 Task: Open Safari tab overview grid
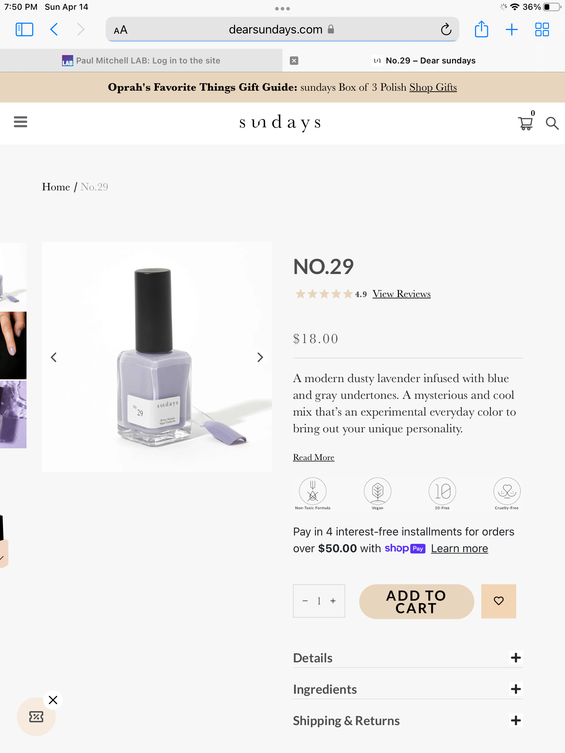(x=542, y=30)
